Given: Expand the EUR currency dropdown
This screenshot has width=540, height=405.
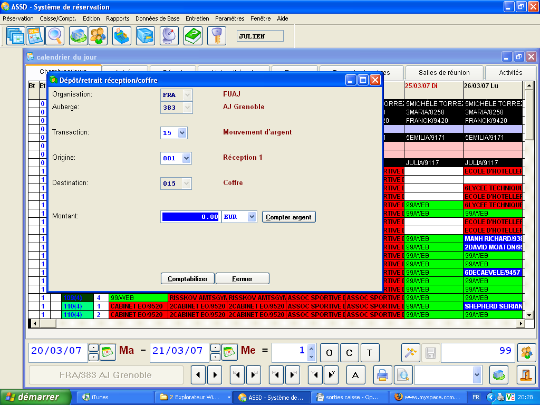Looking at the screenshot, I should click(252, 217).
